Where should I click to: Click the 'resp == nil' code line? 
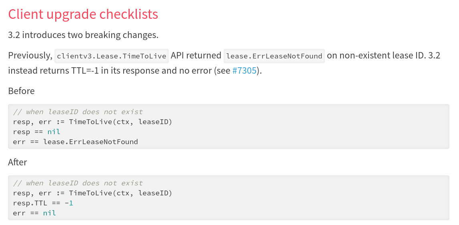pyautogui.click(x=36, y=132)
